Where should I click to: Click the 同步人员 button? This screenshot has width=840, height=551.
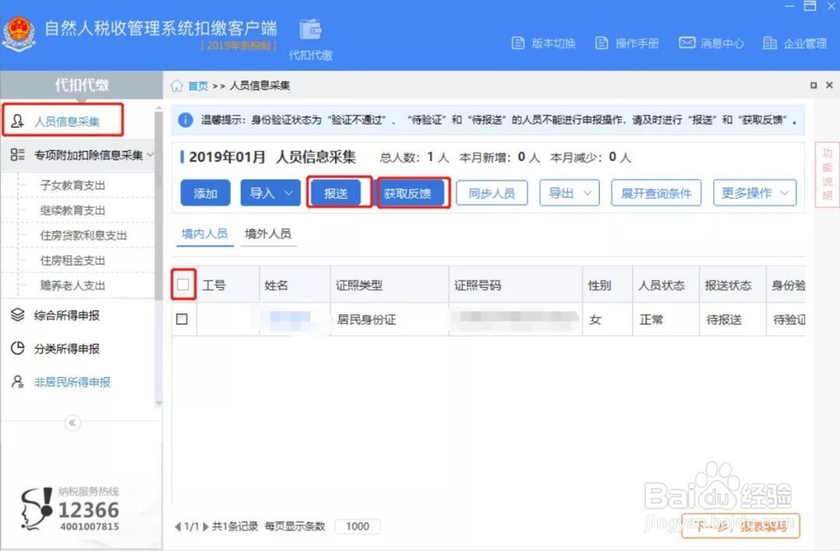[491, 193]
